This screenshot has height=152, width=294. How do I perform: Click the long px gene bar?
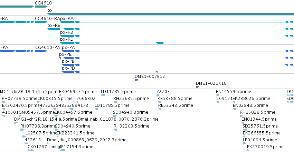pyautogui.click(x=171, y=14)
